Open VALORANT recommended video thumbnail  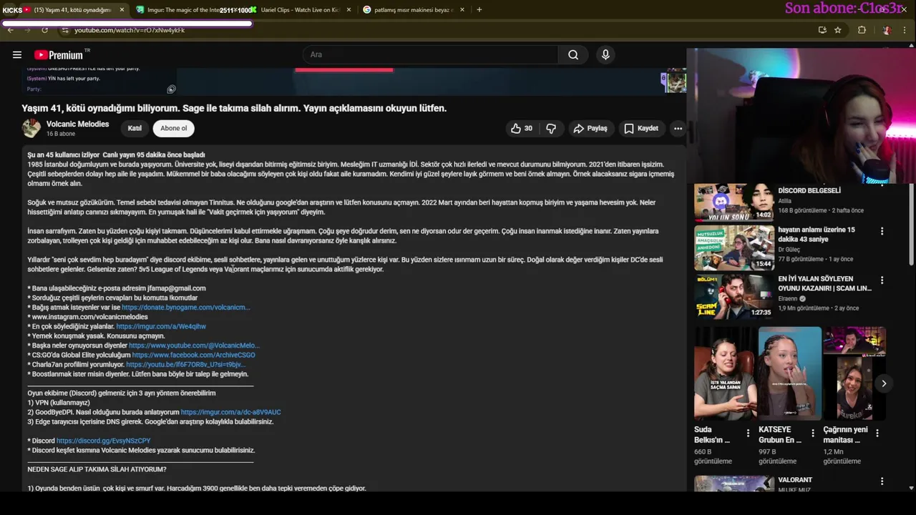[x=734, y=484]
